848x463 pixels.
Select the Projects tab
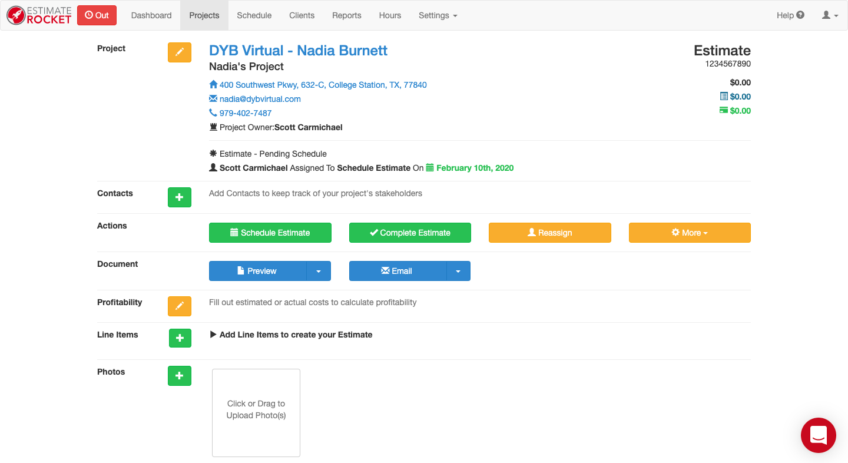(x=204, y=15)
